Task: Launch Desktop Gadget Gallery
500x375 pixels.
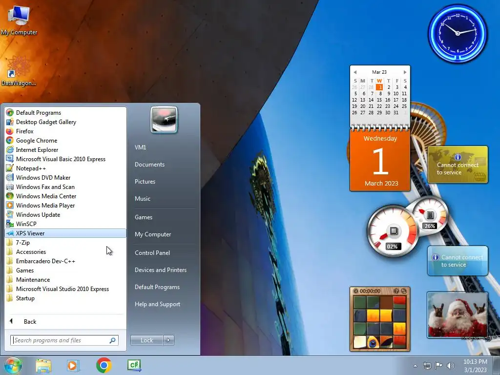Action: (65, 122)
